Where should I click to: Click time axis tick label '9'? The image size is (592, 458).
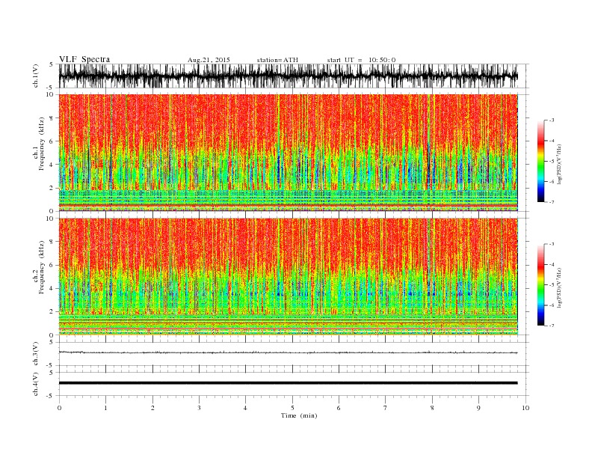478,408
